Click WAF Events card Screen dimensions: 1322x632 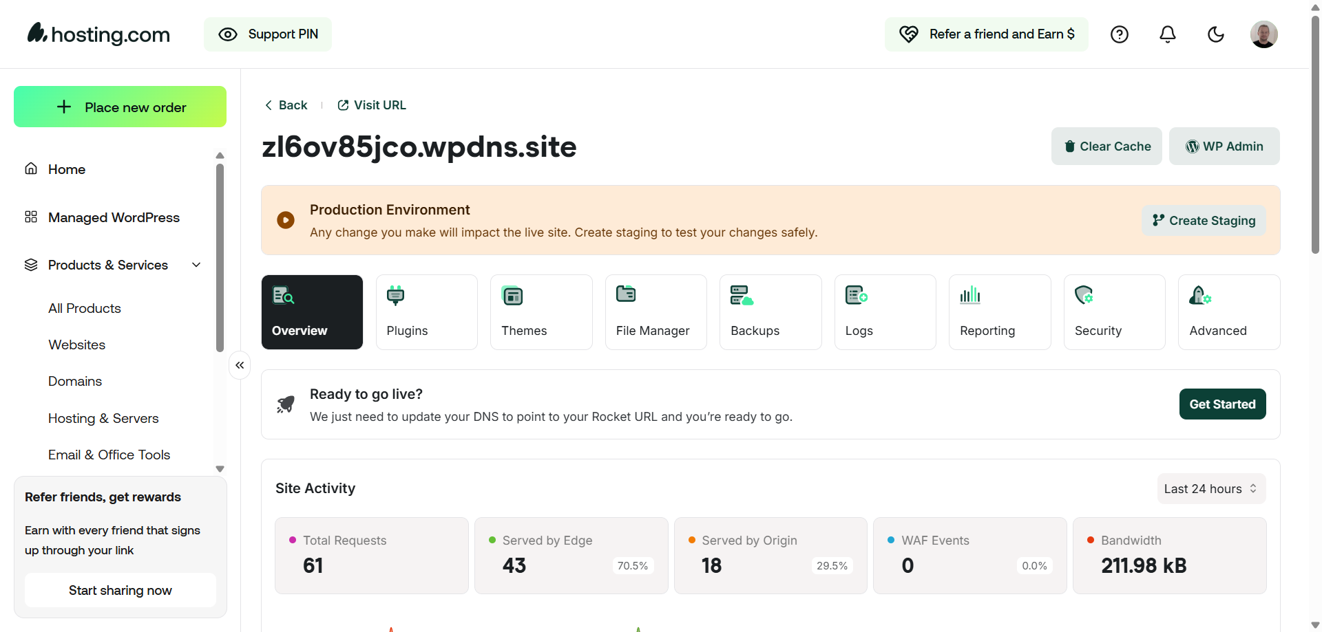point(970,556)
